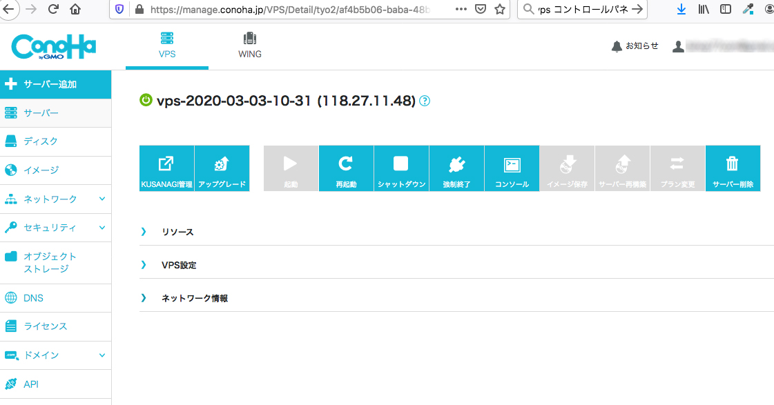Click the browser address bar URL
Viewport: 774px width, 405px height.
click(x=290, y=10)
